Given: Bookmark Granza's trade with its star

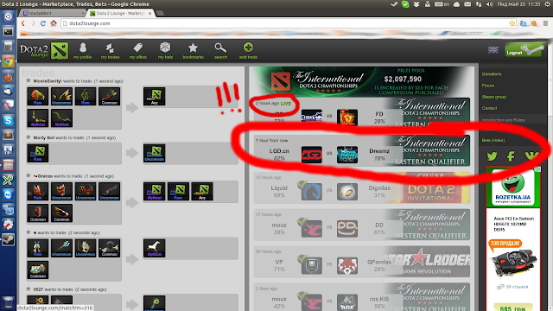Looking at the screenshot, I should [29, 175].
